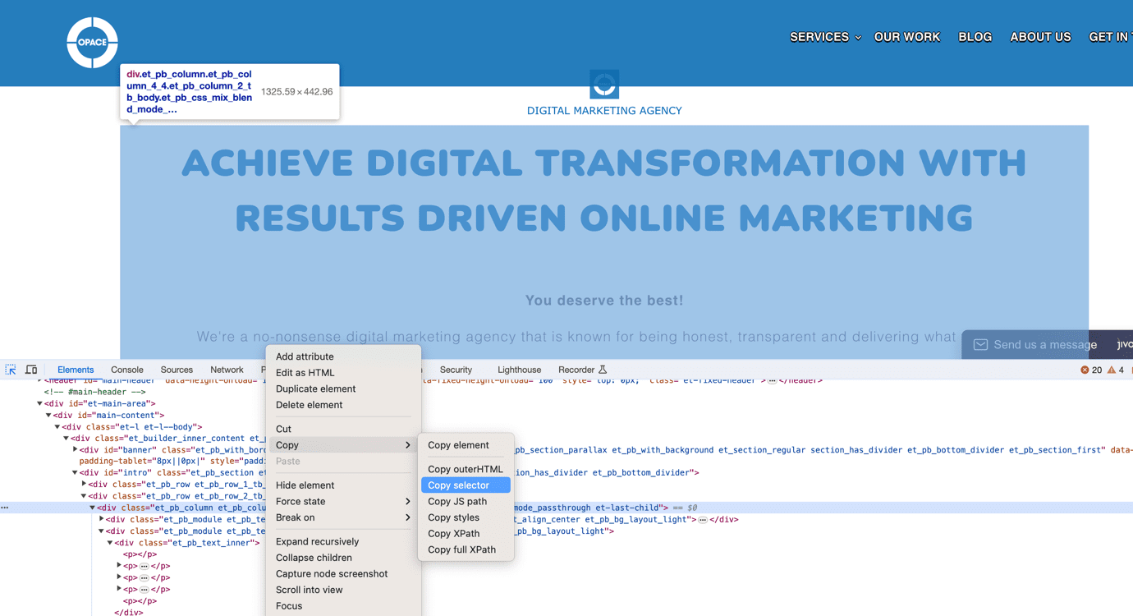Viewport: 1133px width, 616px height.
Task: Click the orange warnings count icon
Action: pos(1111,370)
